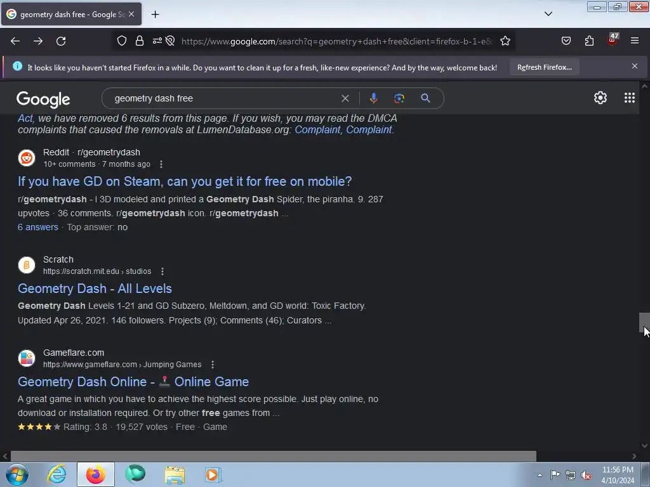Open the muted volume tray icon
650x487 pixels.
tap(586, 475)
